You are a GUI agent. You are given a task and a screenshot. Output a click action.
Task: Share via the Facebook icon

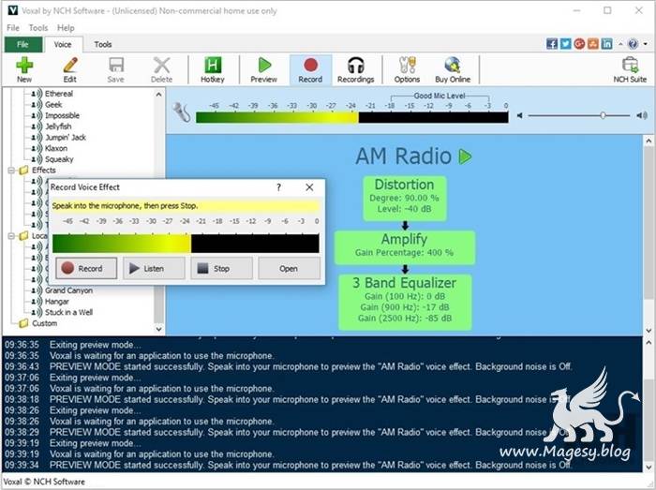(552, 43)
